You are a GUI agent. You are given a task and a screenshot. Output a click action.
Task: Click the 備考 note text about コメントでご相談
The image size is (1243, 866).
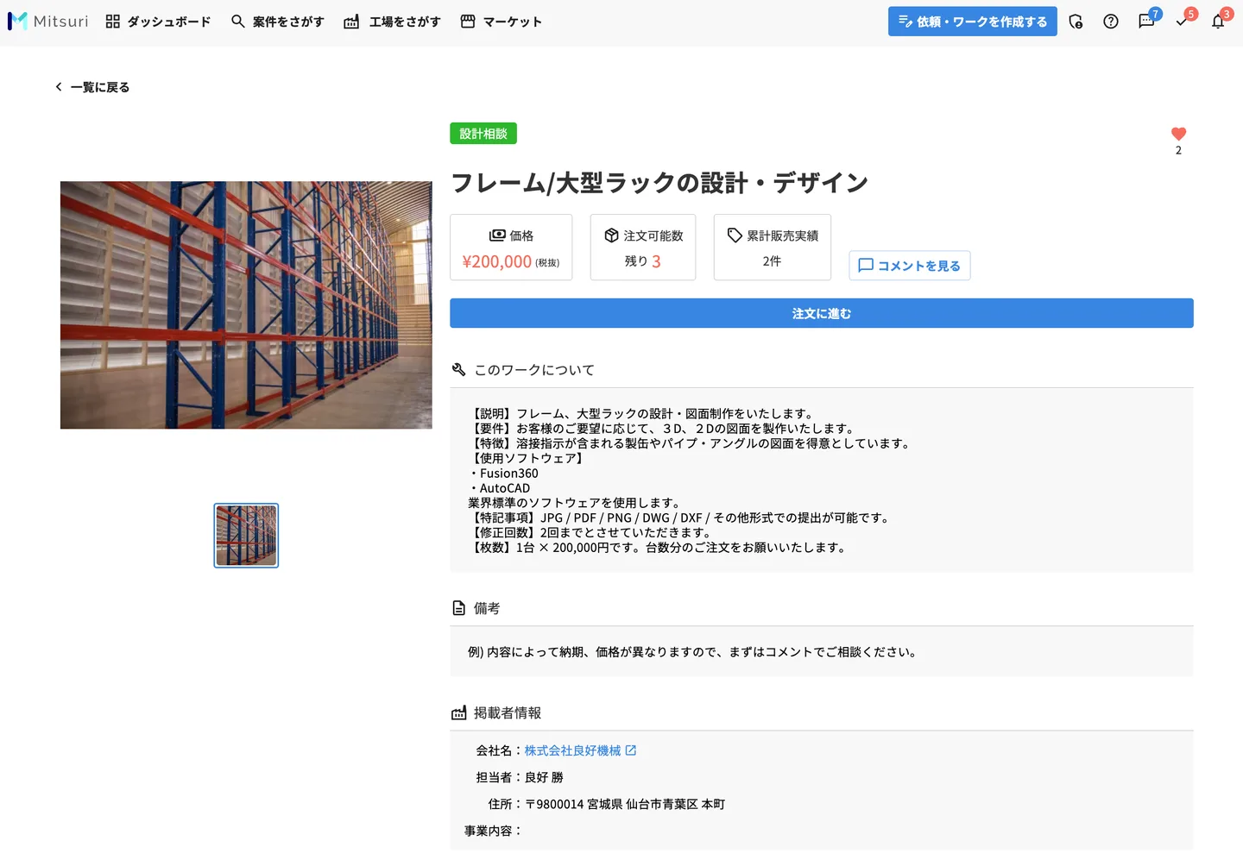coord(695,652)
